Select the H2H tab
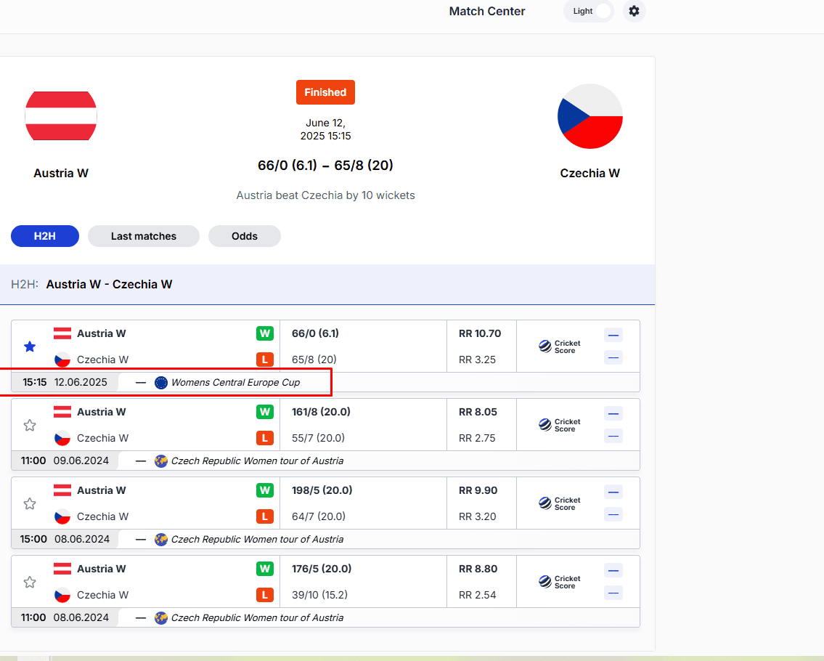The height and width of the screenshot is (661, 824). coord(45,236)
